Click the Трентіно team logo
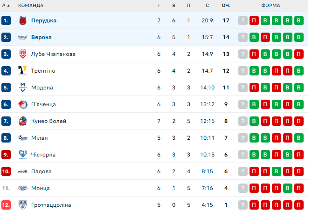The image size is (312, 211). (x=22, y=71)
